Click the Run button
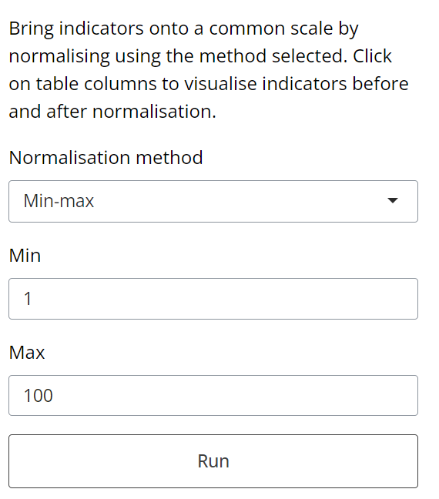 point(213,461)
